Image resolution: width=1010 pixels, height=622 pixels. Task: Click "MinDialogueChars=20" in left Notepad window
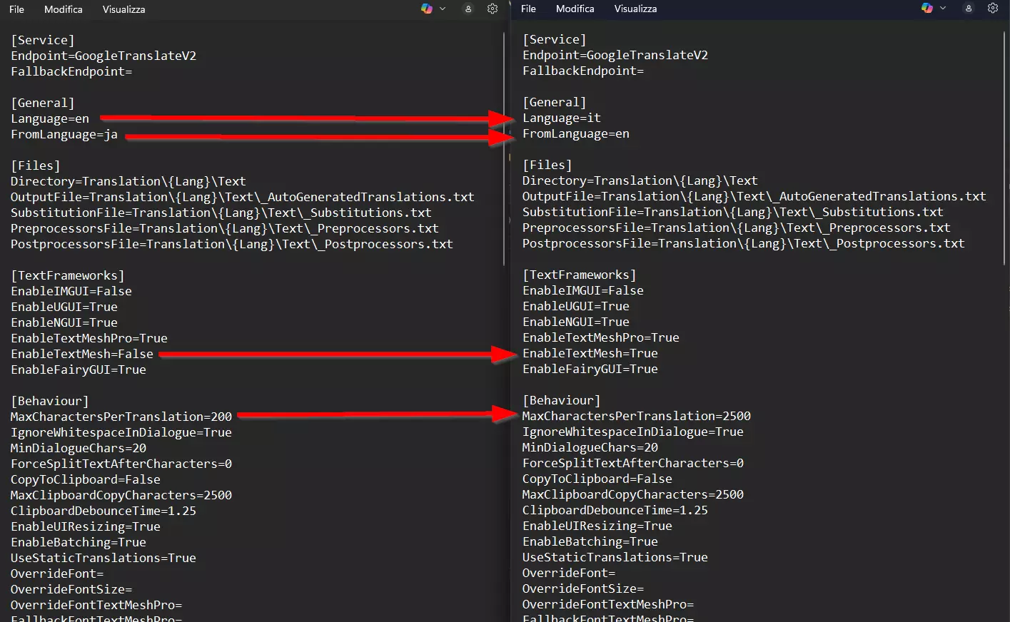point(79,448)
